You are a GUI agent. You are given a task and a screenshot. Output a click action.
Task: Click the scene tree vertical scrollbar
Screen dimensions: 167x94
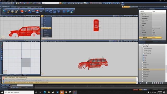[166, 63]
